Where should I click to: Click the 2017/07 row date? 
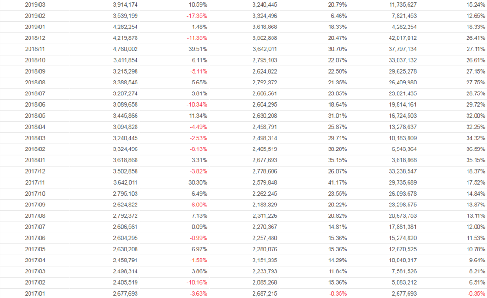pyautogui.click(x=36, y=227)
